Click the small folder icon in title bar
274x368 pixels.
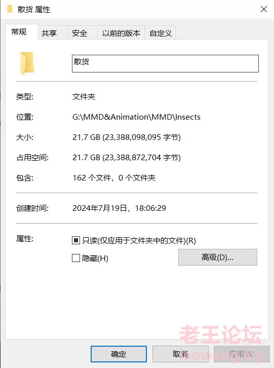pos(10,10)
